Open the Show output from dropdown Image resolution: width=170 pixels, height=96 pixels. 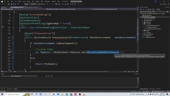coord(24,76)
